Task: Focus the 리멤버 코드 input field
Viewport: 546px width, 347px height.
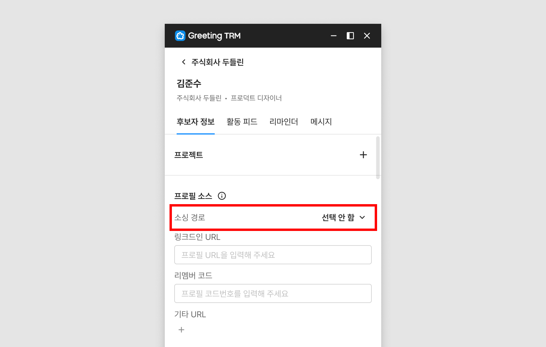Action: 273,293
